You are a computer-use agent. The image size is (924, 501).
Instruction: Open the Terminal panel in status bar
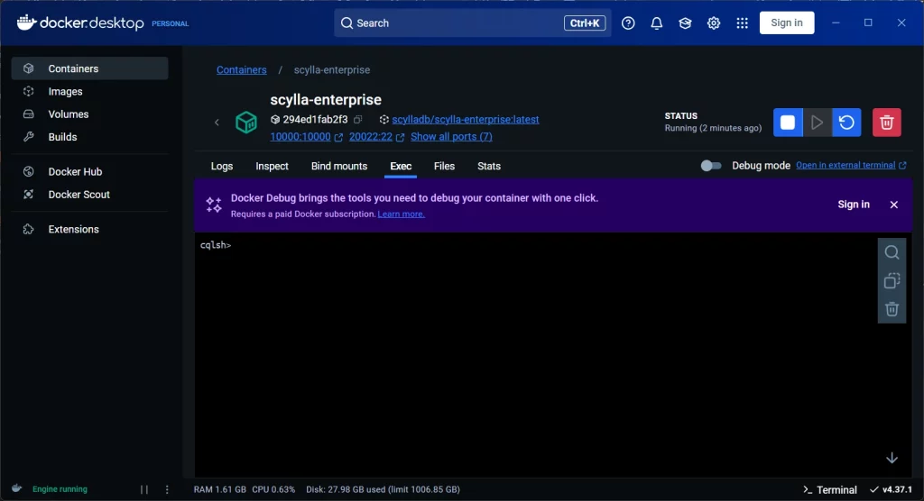tap(830, 489)
